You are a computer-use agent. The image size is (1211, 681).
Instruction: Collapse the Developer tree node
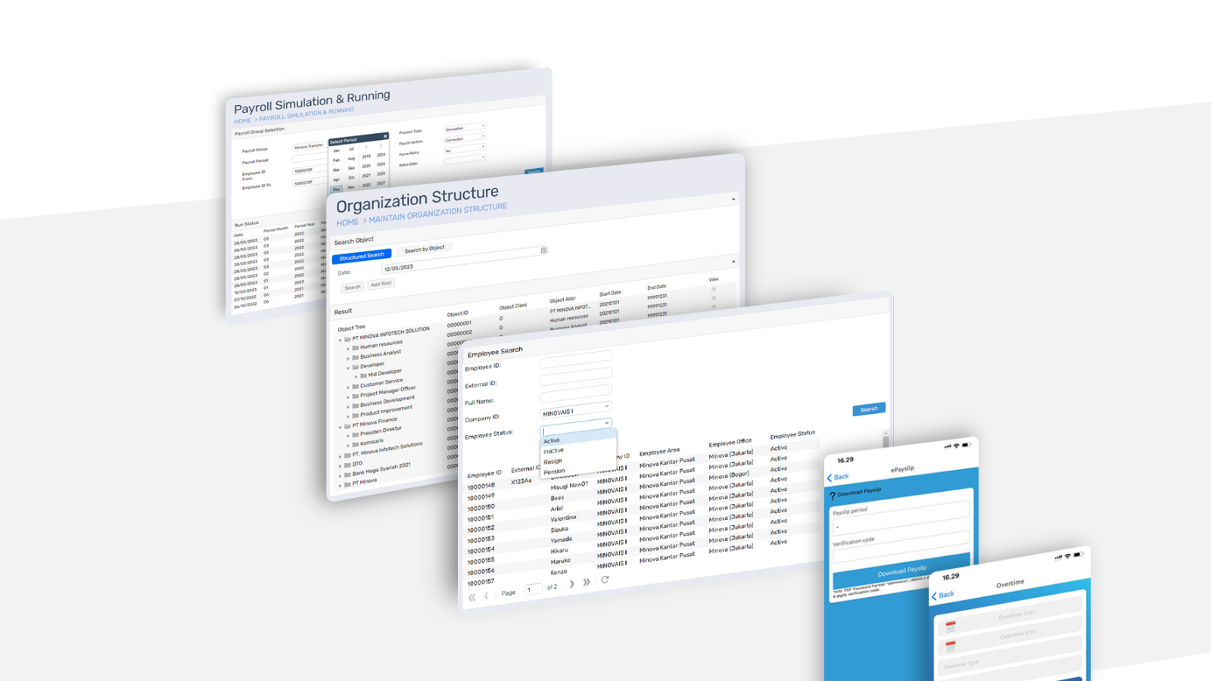click(x=348, y=368)
